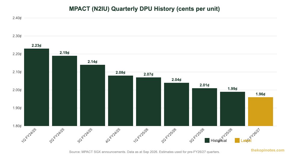Click the source note about MPACT SGX announcements
Image resolution: width=289 pixels, height=156 pixels.
tap(144, 152)
